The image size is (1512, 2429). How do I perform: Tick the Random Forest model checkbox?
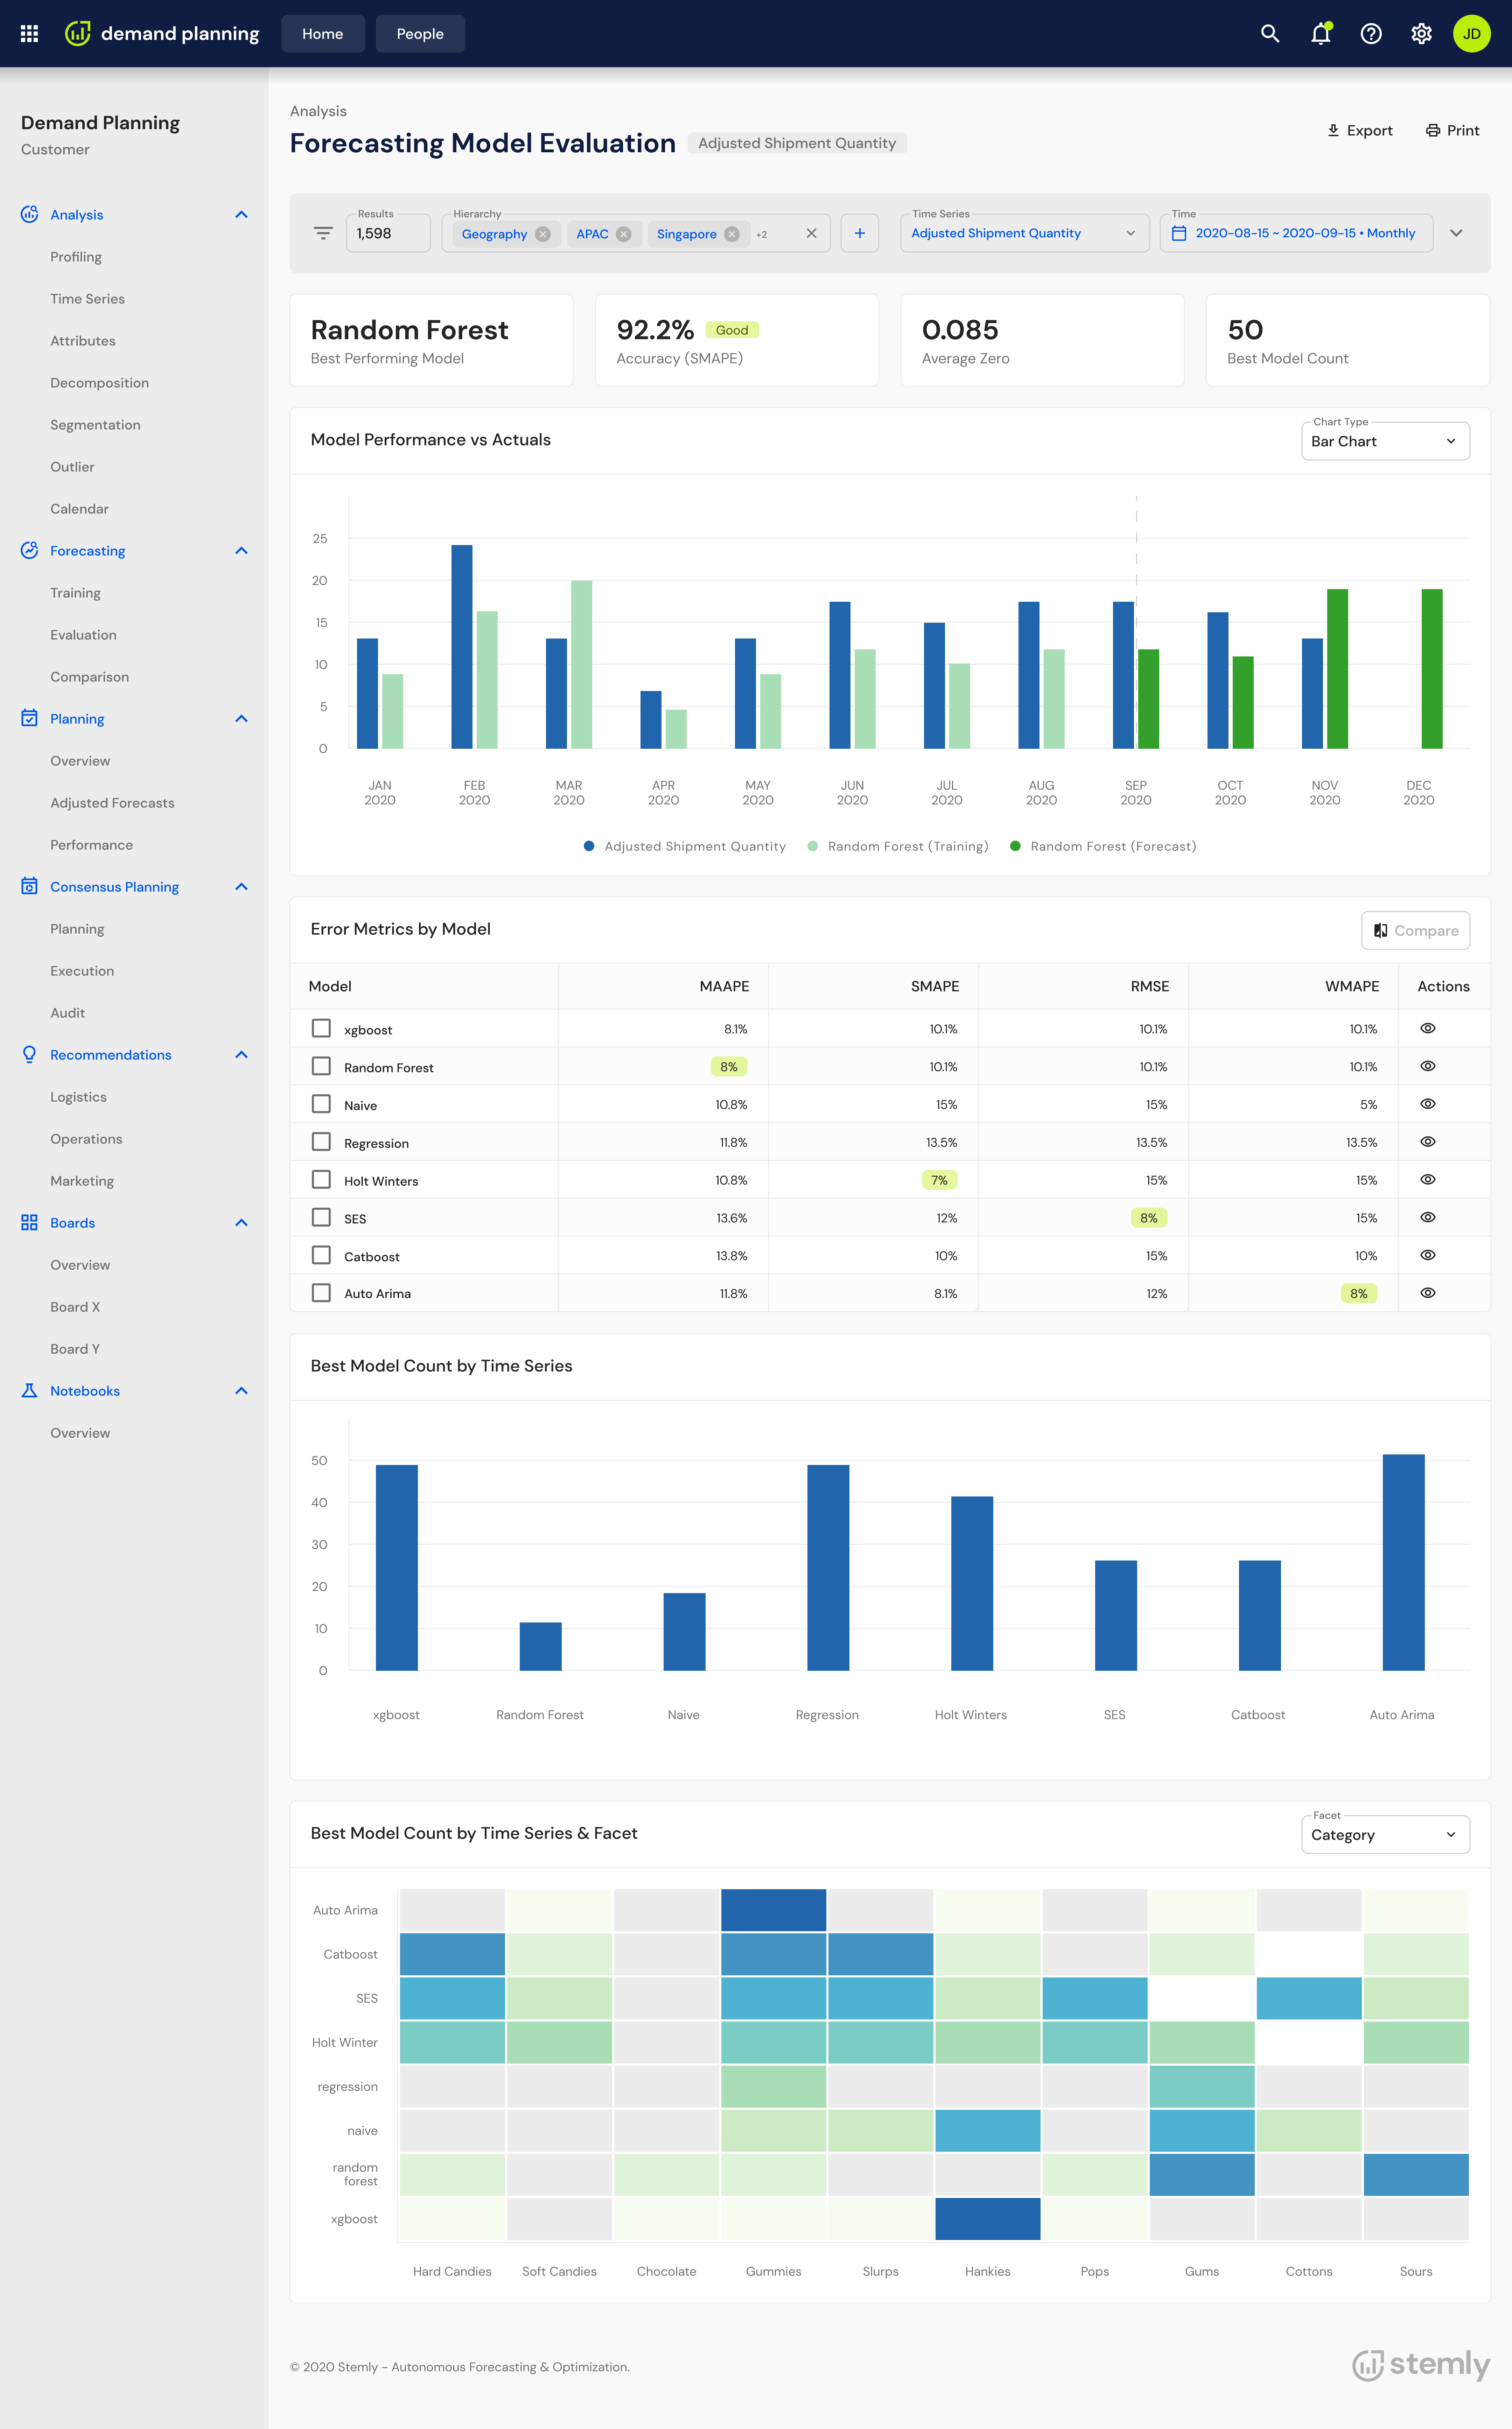(321, 1066)
